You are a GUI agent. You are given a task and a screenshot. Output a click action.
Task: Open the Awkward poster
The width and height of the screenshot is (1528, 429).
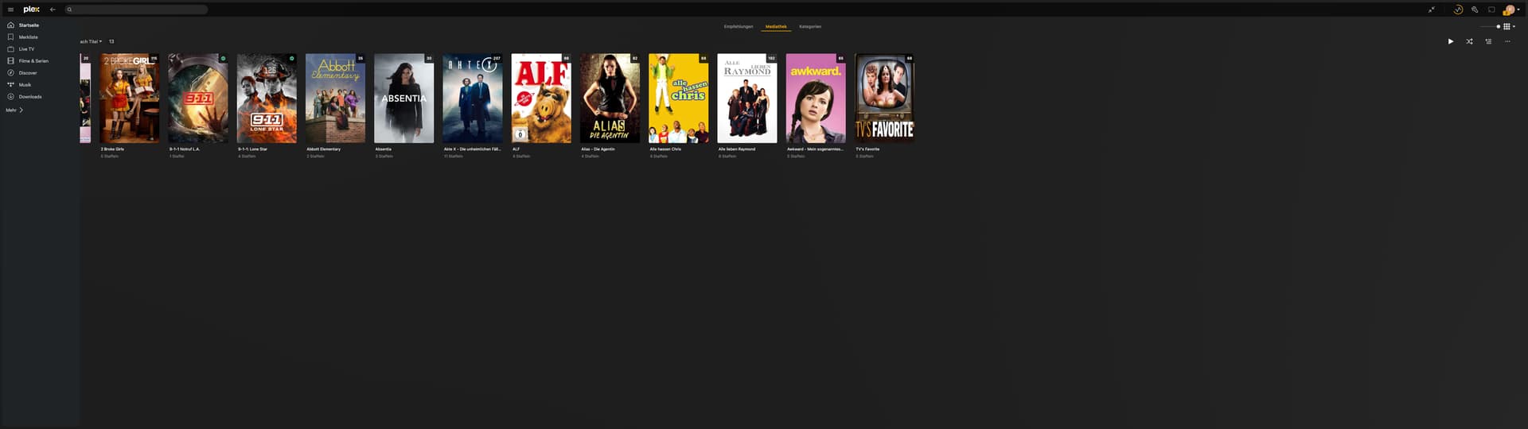[x=816, y=99]
